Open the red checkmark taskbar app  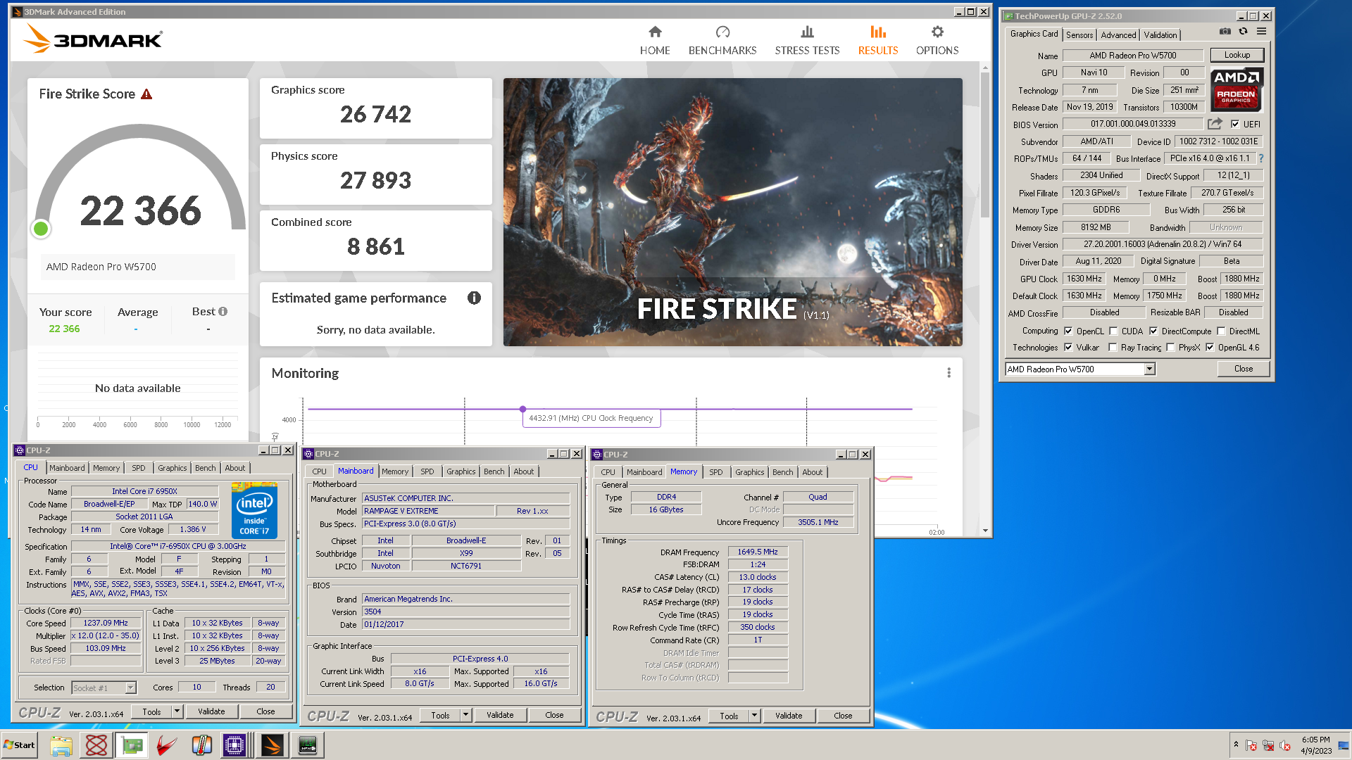tap(167, 745)
